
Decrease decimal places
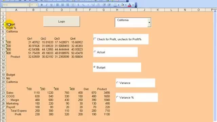pyautogui.click(x=98, y=5)
